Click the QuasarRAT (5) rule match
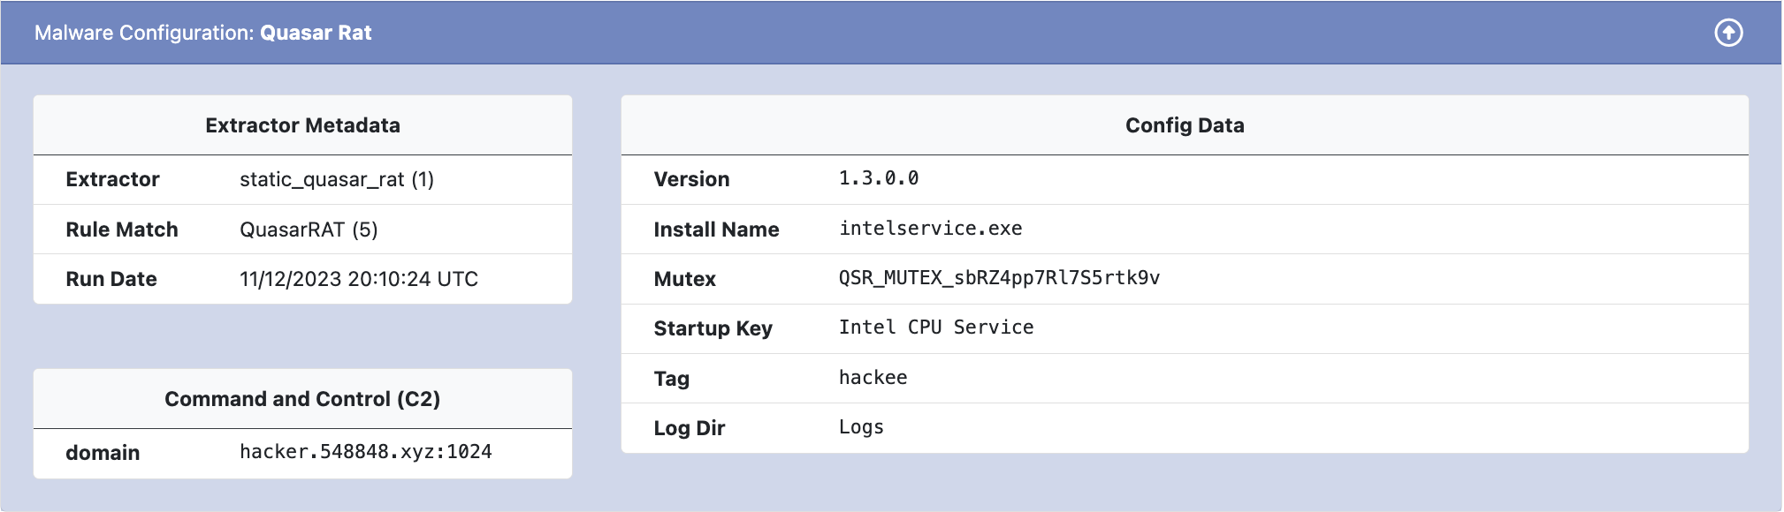Viewport: 1784px width, 512px height. pyautogui.click(x=309, y=230)
